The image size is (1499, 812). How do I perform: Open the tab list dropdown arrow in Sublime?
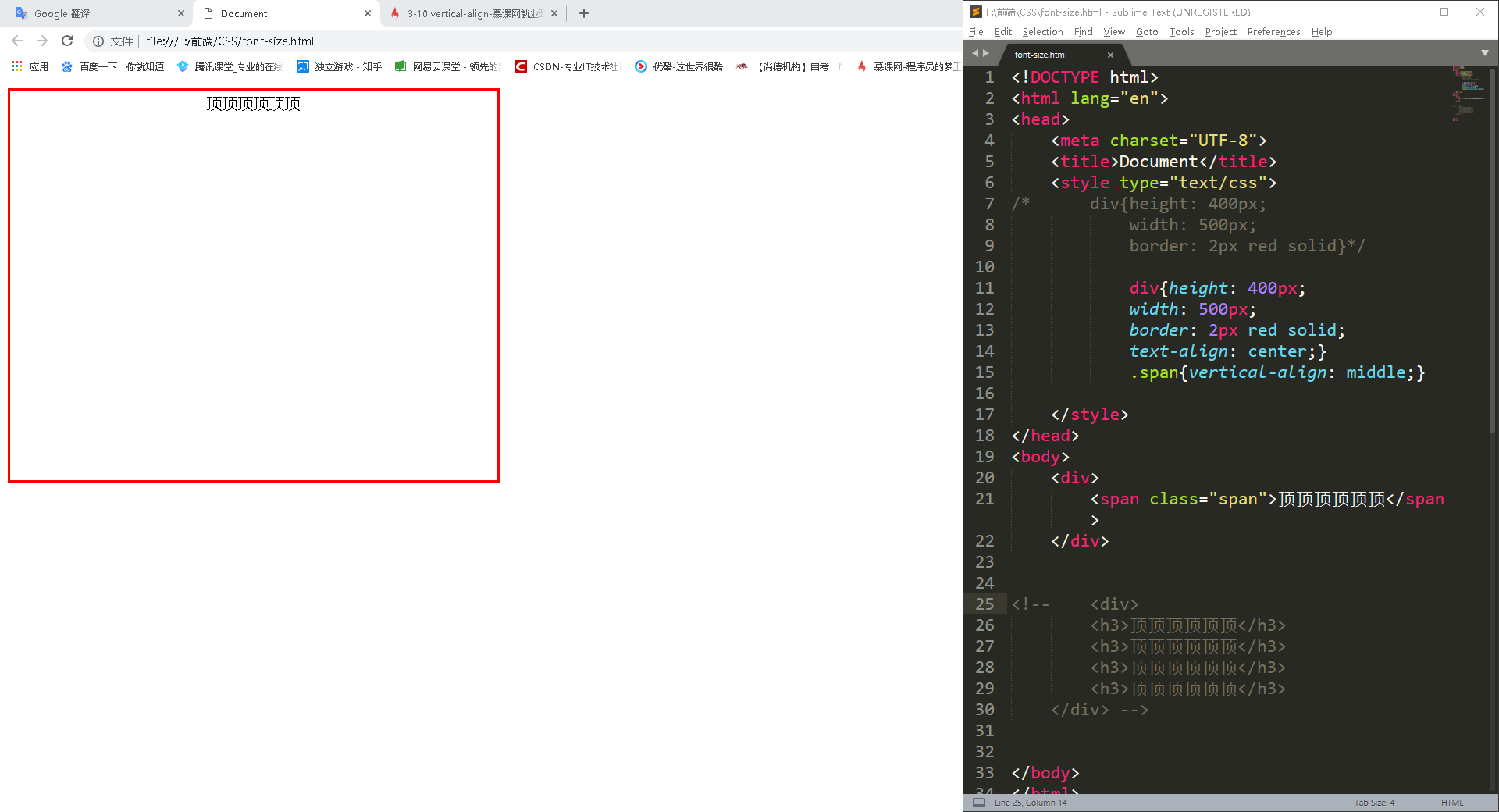click(x=1485, y=53)
